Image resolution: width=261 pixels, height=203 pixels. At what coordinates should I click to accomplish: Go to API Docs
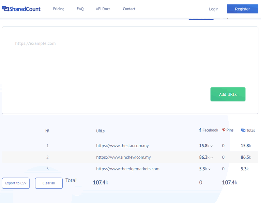(103, 9)
